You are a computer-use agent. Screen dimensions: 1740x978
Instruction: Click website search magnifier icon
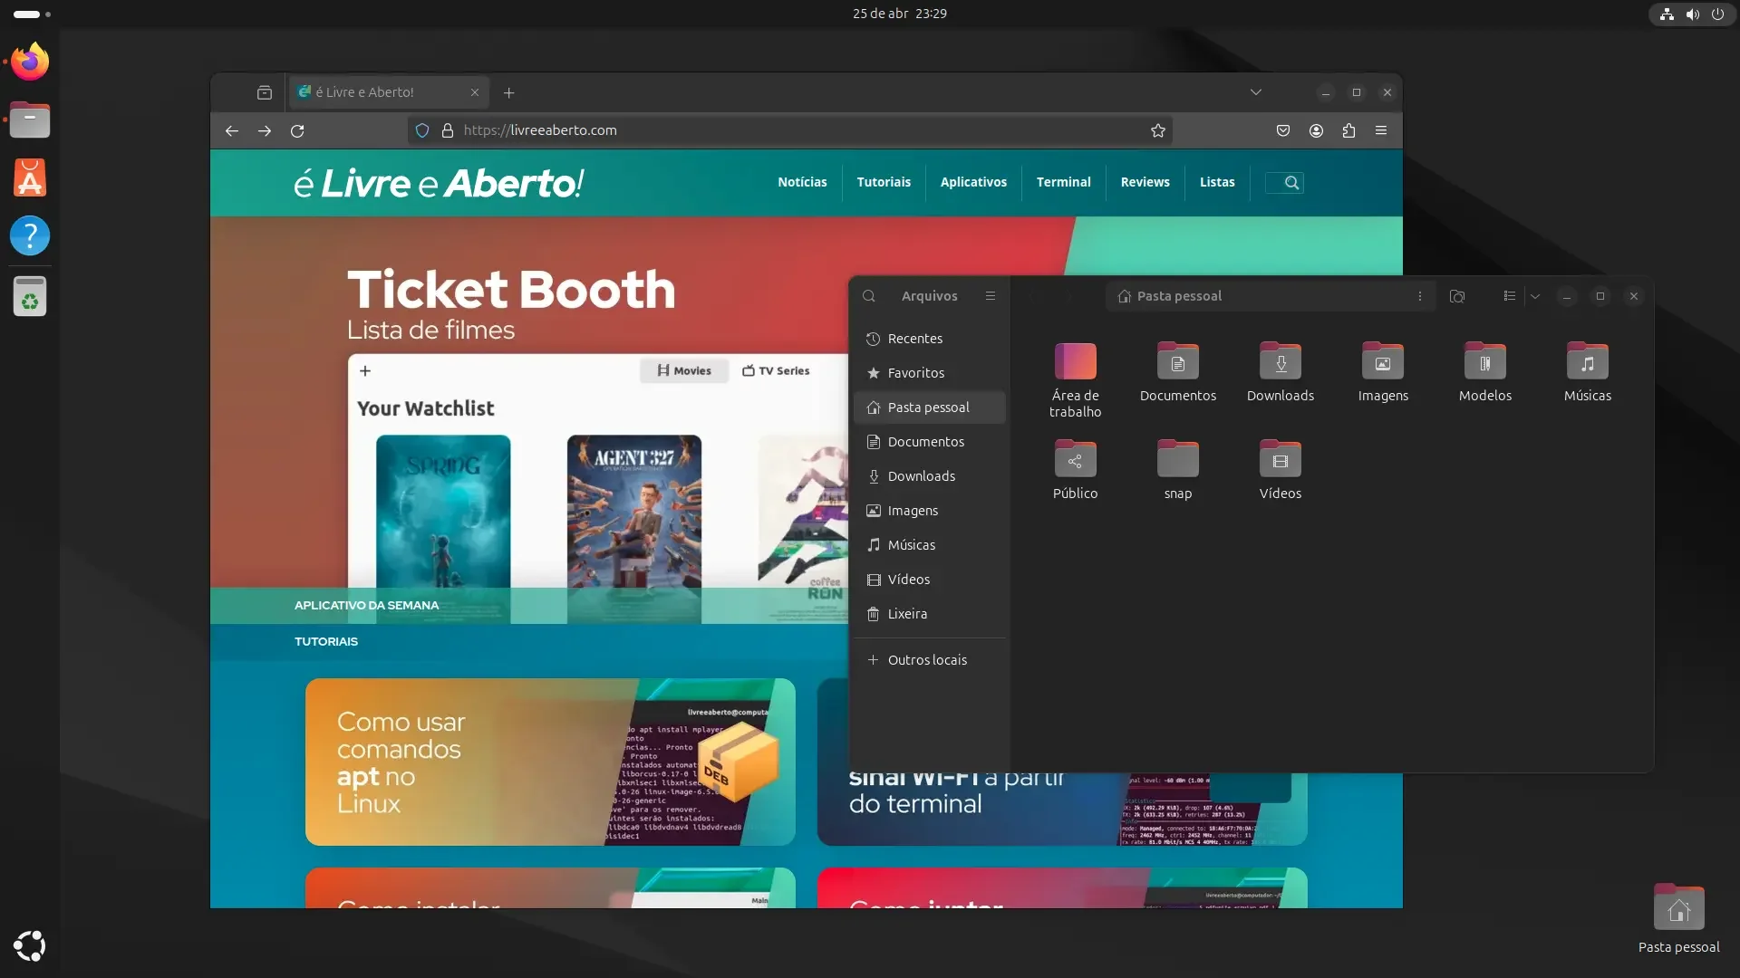1292,182
